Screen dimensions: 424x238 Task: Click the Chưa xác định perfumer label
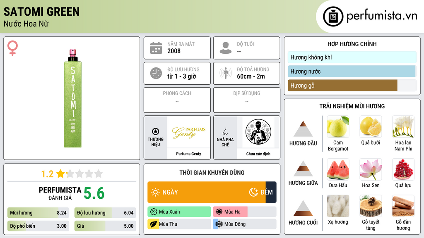click(258, 154)
